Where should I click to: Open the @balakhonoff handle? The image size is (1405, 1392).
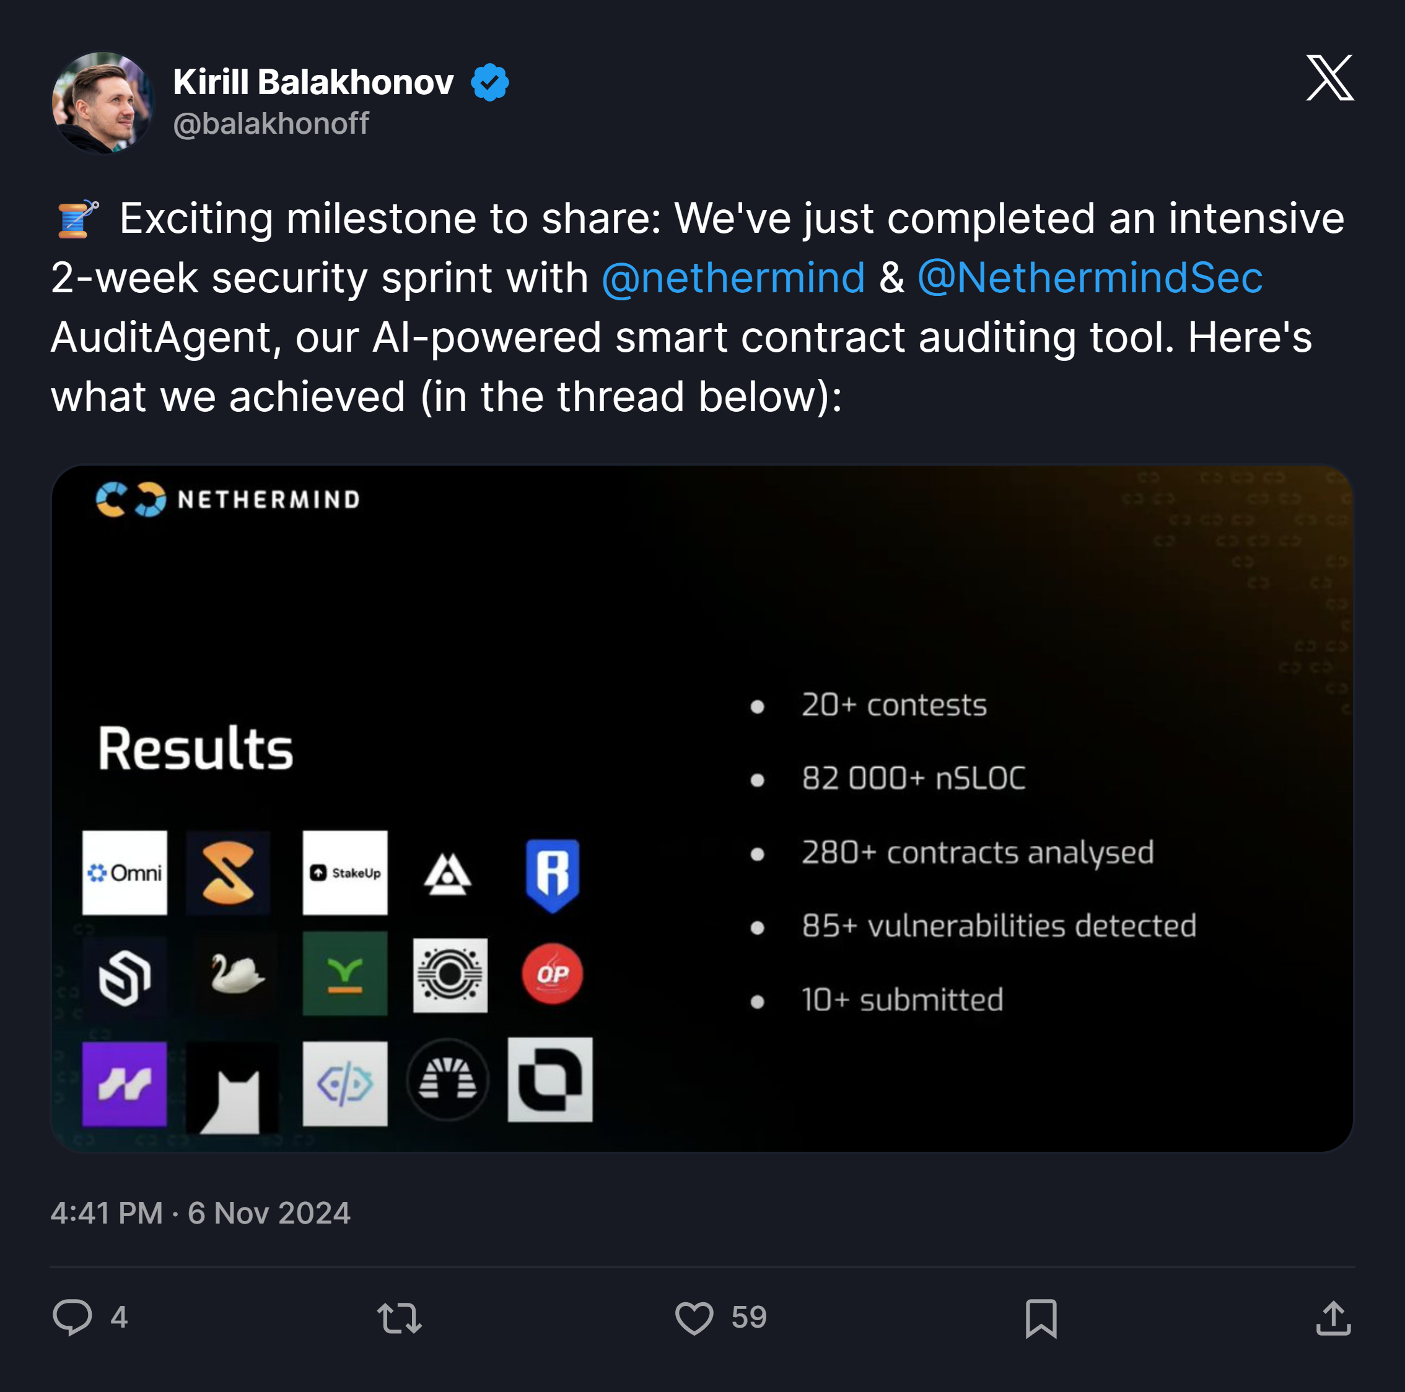271,124
